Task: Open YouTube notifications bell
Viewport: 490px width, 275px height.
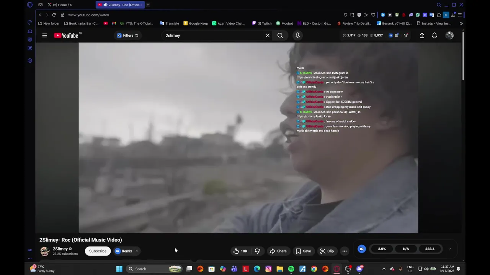Action: [434, 36]
